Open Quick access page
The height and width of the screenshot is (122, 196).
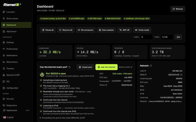(x=16, y=18)
